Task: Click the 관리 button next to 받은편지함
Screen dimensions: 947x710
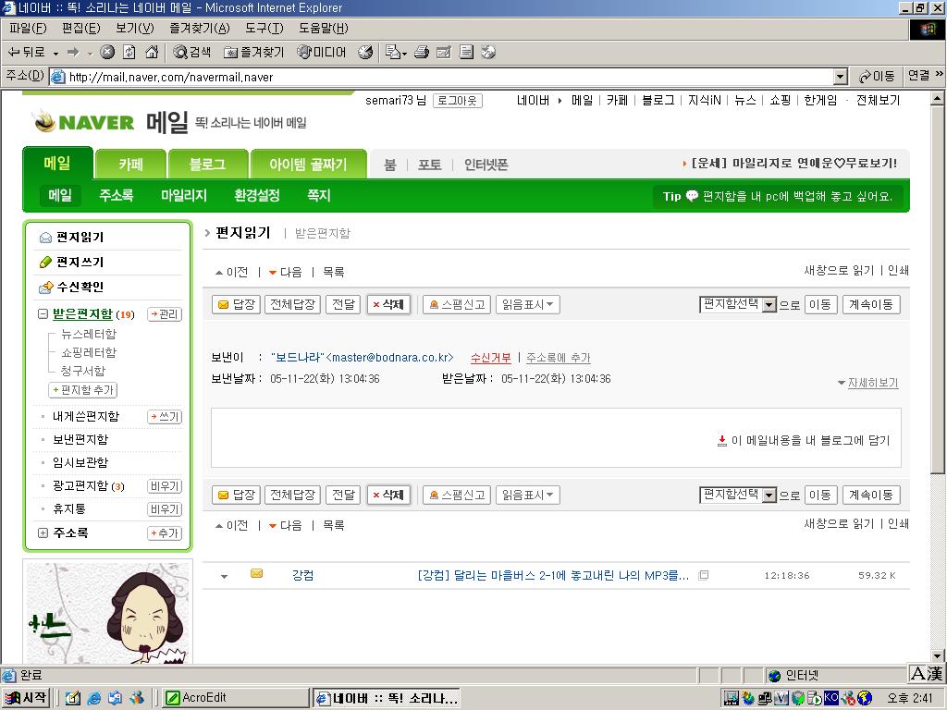Action: tap(165, 314)
